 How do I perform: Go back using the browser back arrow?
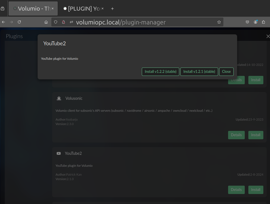pos(3,22)
